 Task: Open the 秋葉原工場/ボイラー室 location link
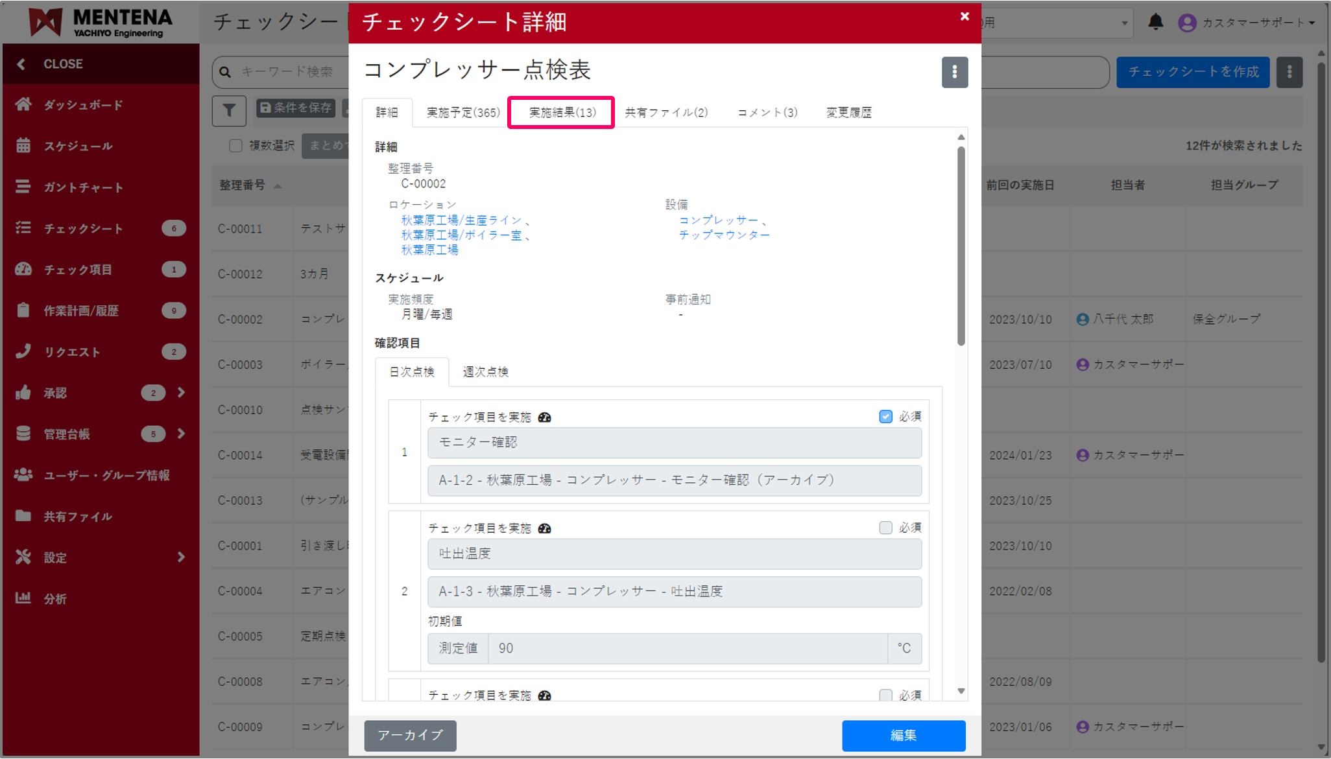tap(461, 235)
